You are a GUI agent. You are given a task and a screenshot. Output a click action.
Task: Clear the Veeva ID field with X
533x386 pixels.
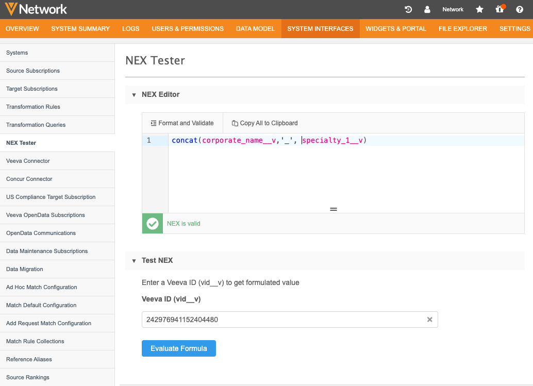coord(429,320)
